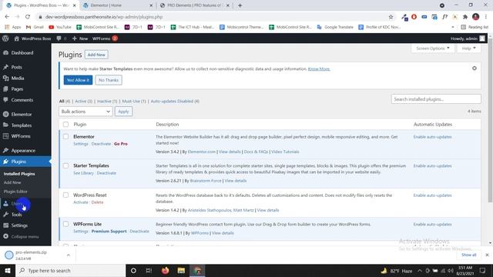493x277 pixels.
Task: Reload the page
Action: (28, 17)
